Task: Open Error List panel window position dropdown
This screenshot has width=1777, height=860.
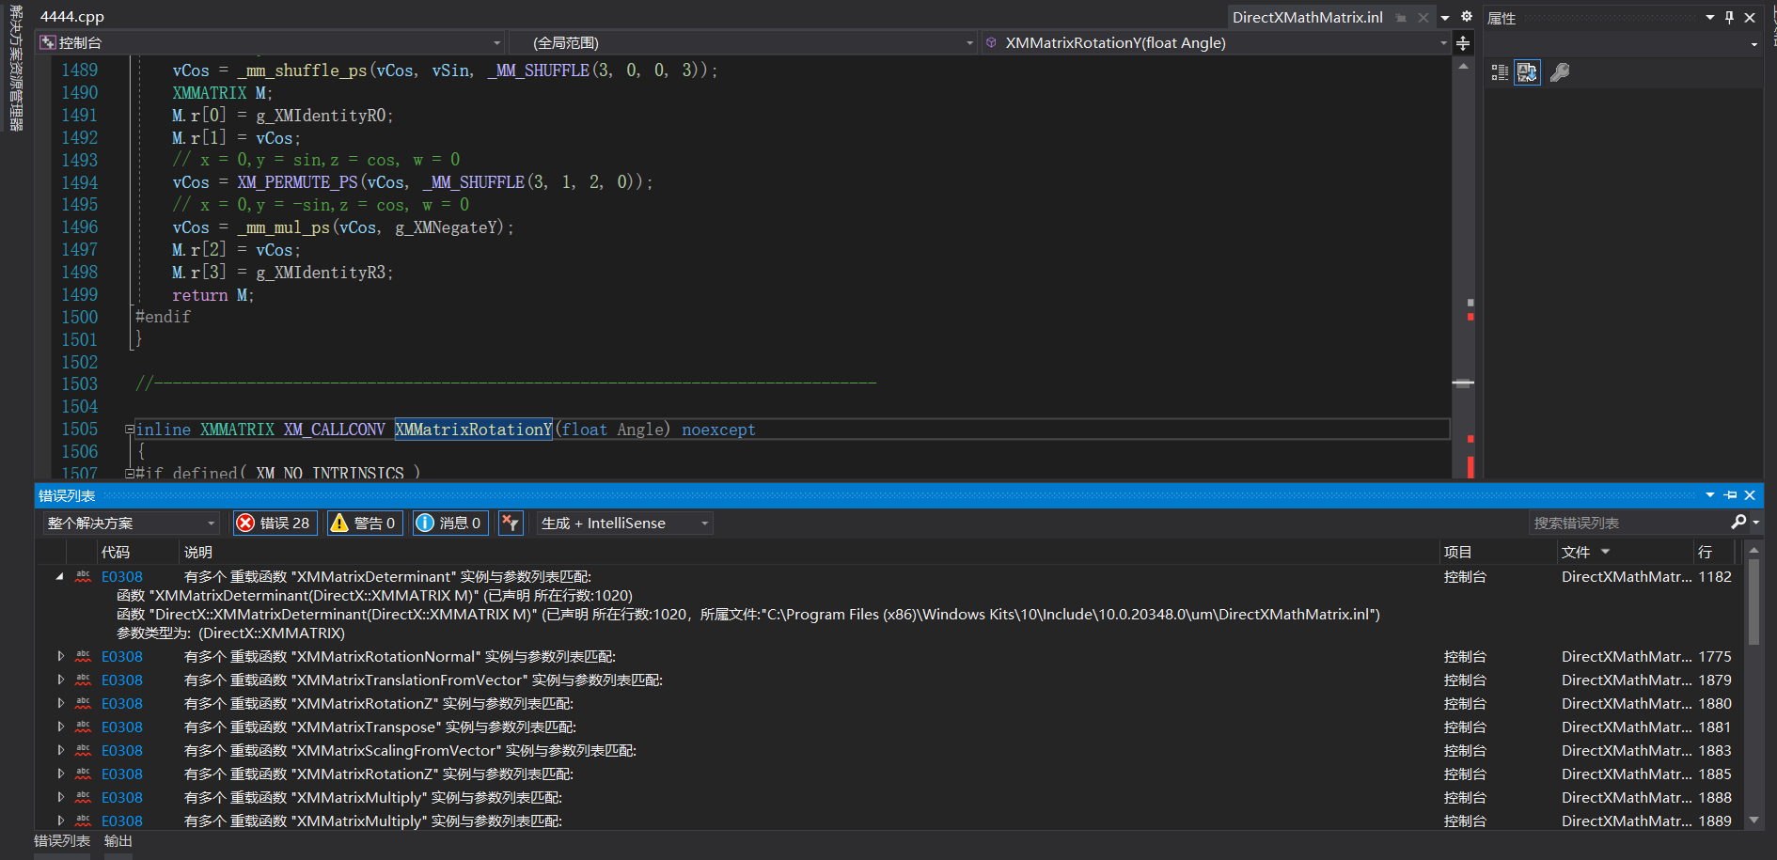Action: (1710, 495)
